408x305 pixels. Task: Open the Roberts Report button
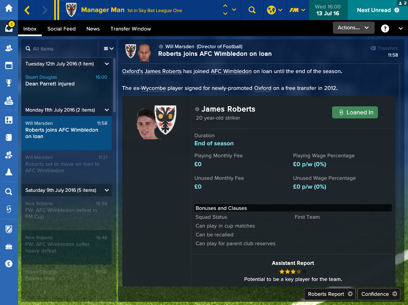pos(330,294)
